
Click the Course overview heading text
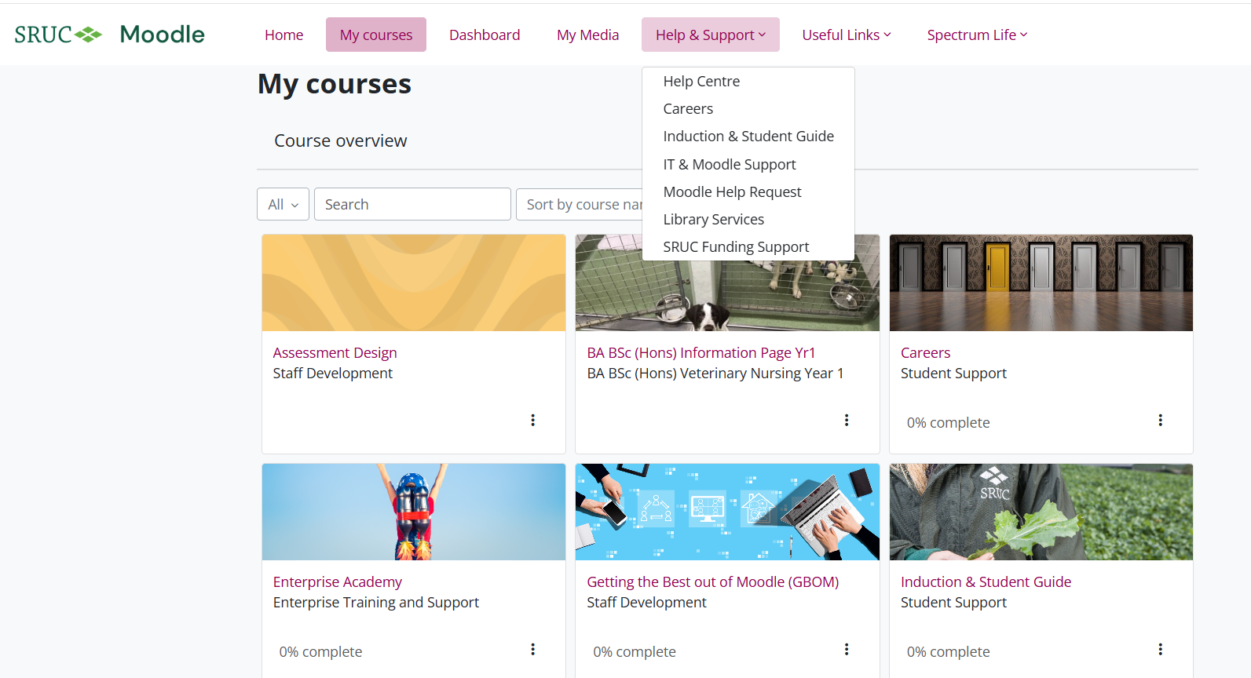pos(341,141)
